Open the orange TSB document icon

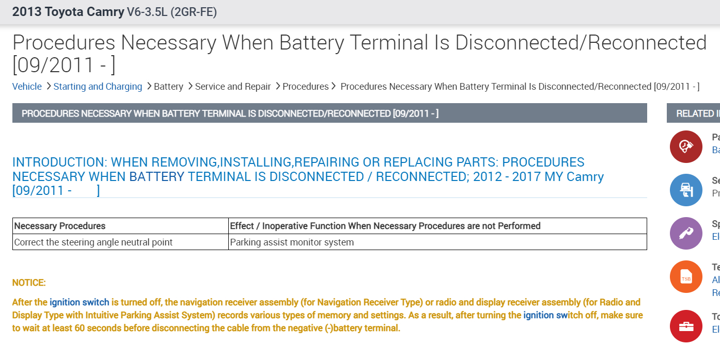pyautogui.click(x=686, y=277)
